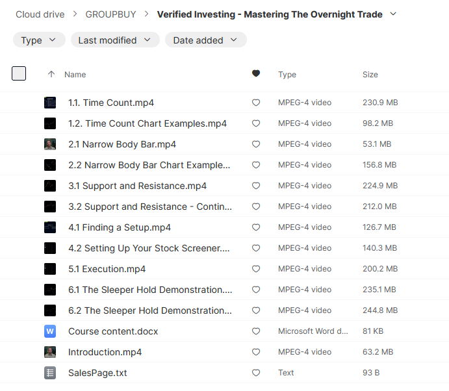Open the Last modified filter dropdown
The image size is (449, 391).
[115, 40]
